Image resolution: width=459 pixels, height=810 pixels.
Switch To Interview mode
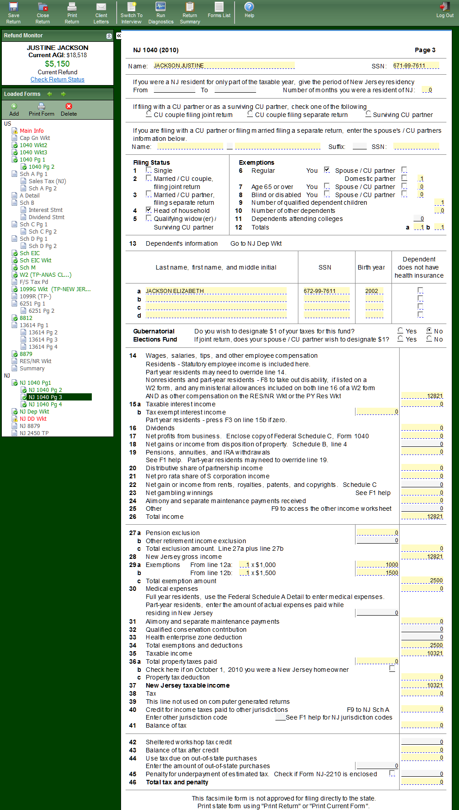click(x=131, y=13)
